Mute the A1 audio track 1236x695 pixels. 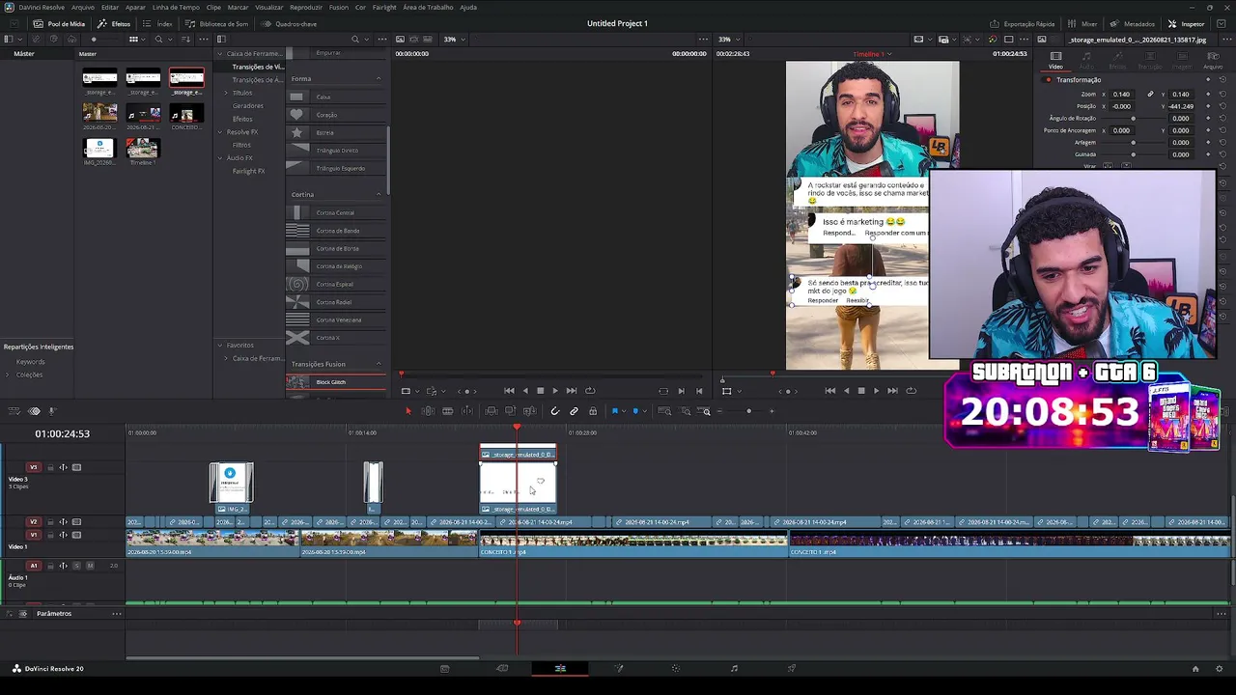pos(89,566)
